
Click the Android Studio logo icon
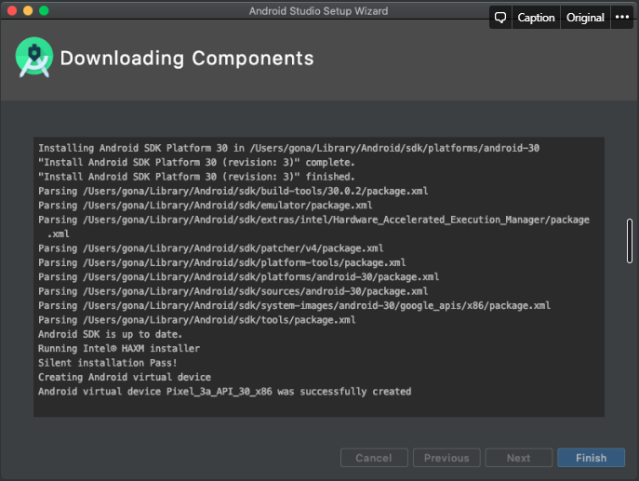coord(34,58)
